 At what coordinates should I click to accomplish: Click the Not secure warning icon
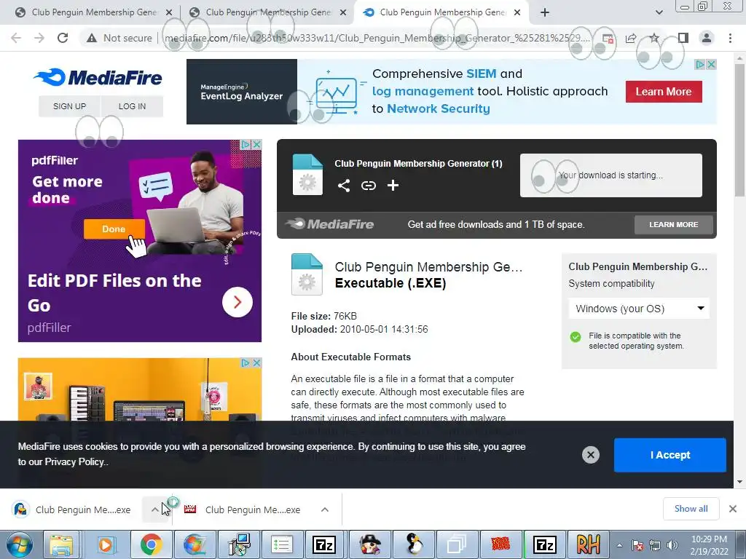(x=91, y=38)
